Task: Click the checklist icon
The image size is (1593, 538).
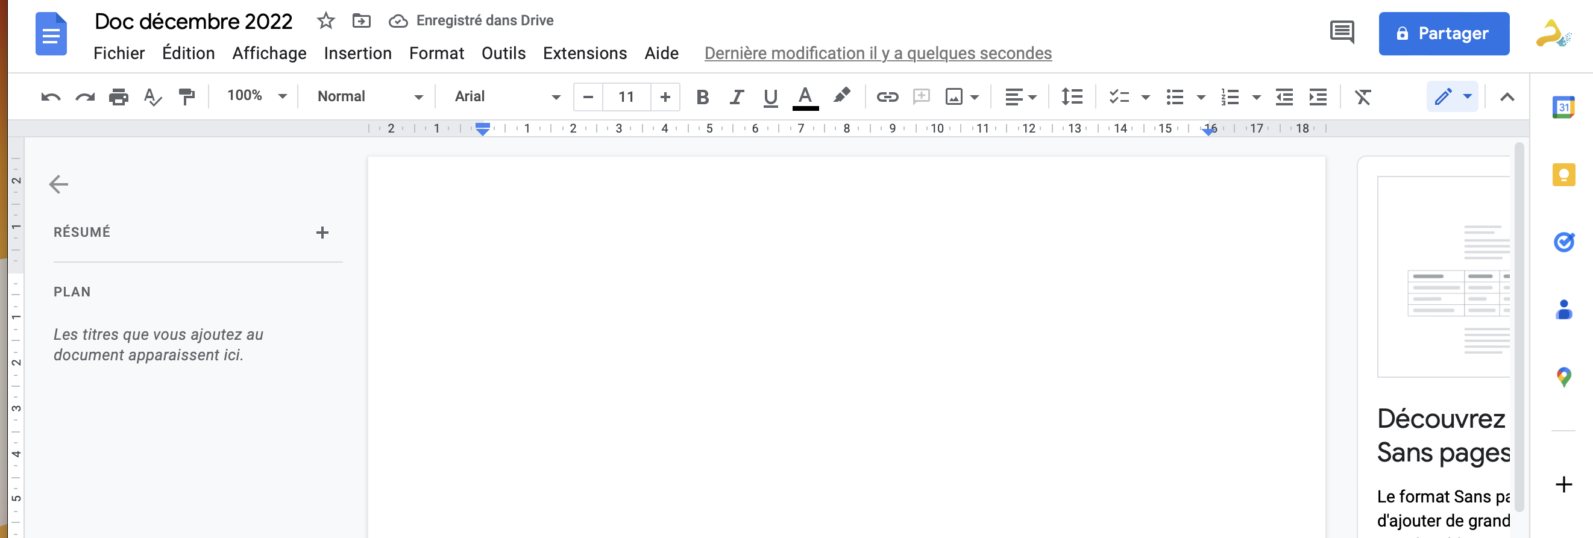Action: (x=1119, y=96)
